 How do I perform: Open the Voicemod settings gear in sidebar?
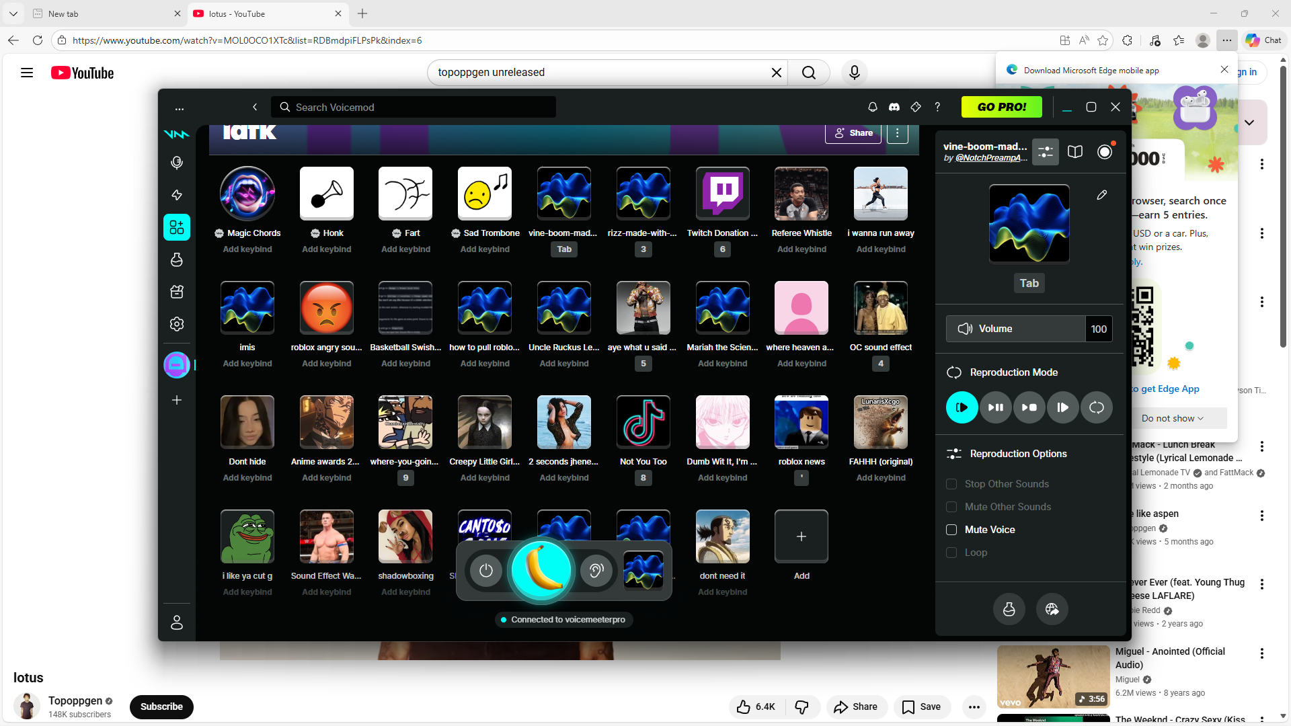(x=177, y=324)
